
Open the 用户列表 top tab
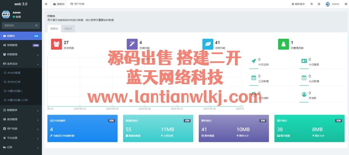pos(77,4)
